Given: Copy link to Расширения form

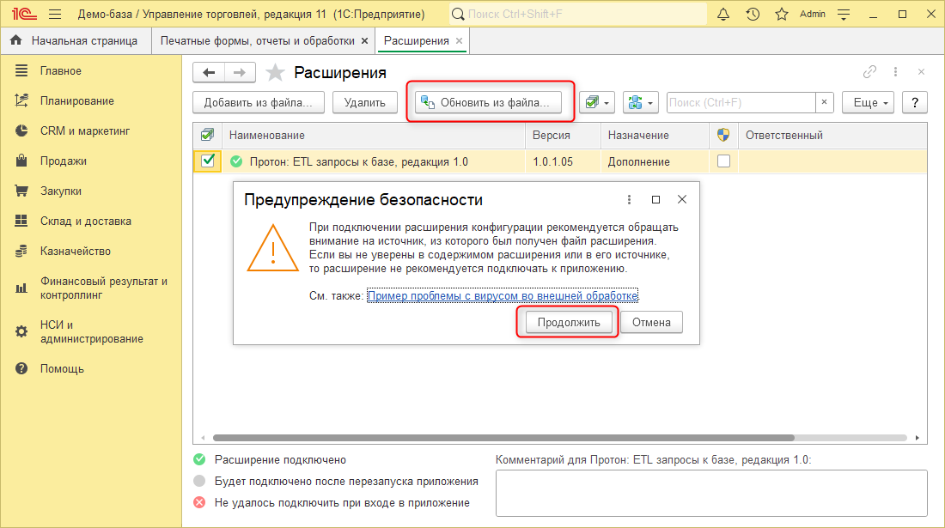Looking at the screenshot, I should pos(869,72).
